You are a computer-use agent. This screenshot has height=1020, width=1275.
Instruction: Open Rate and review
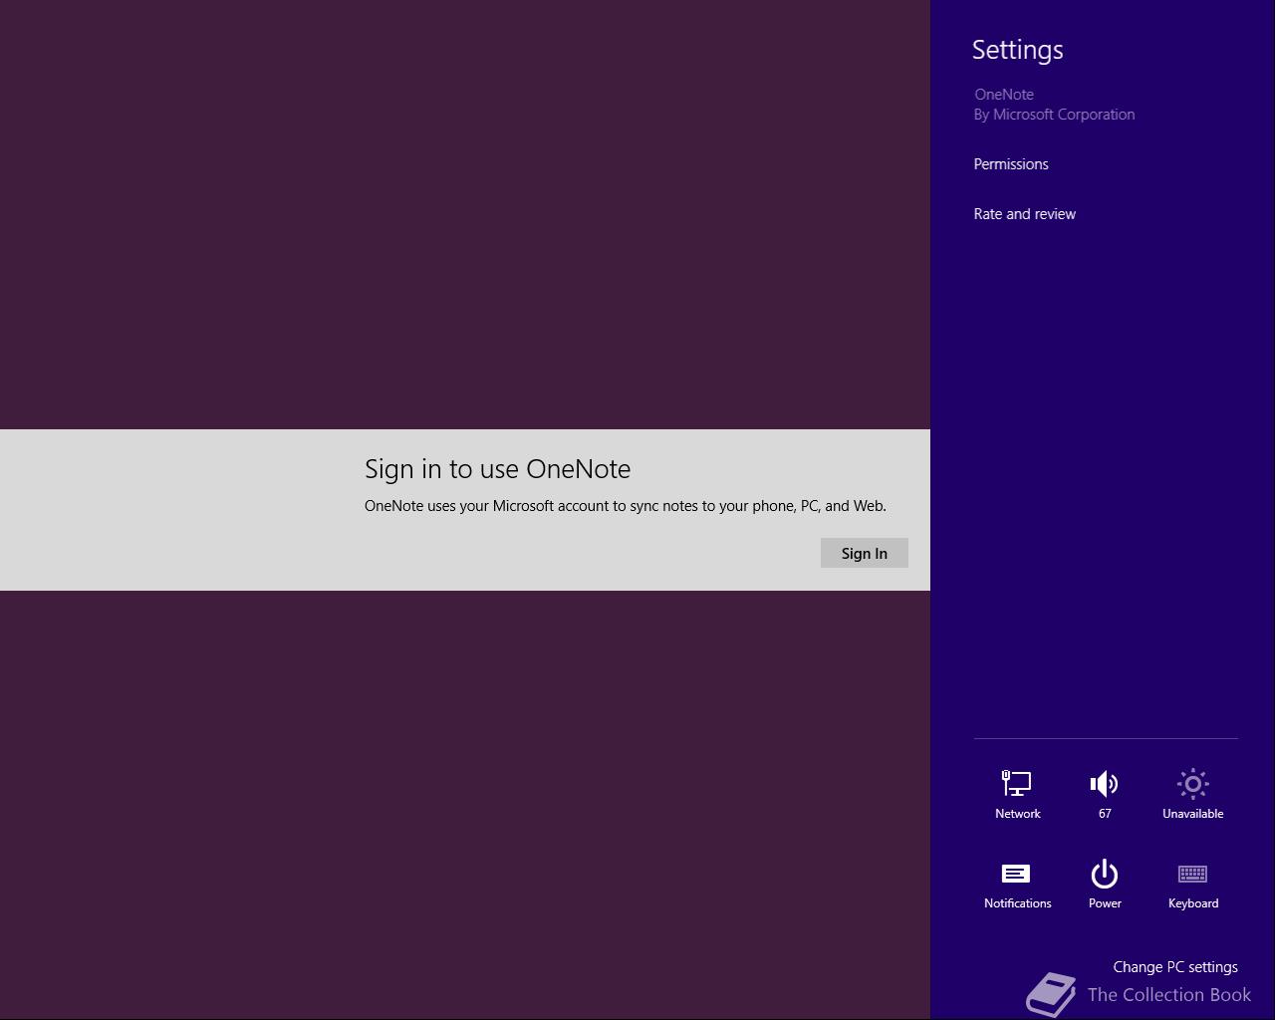tap(1024, 213)
